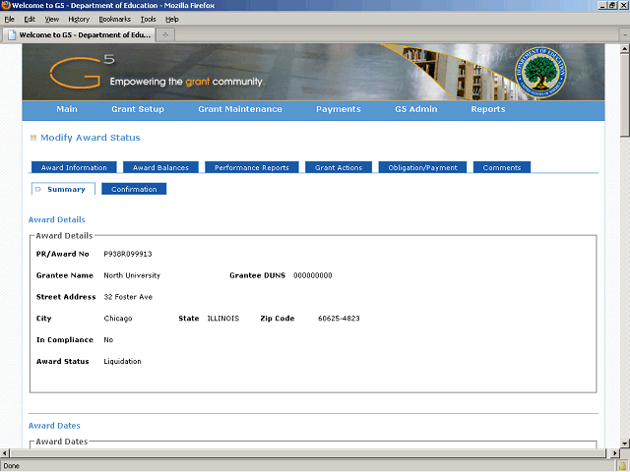630x472 pixels.
Task: Click the Award Dates section heading
Action: point(54,426)
